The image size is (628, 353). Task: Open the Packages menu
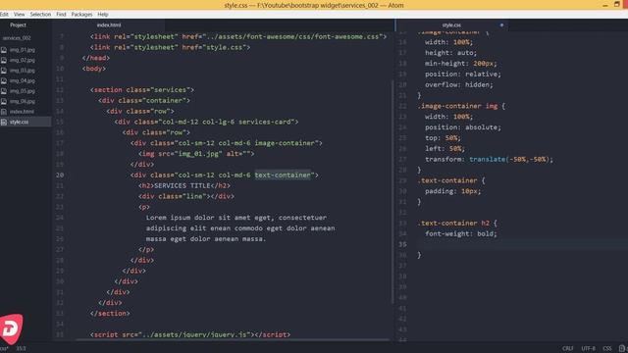click(81, 14)
